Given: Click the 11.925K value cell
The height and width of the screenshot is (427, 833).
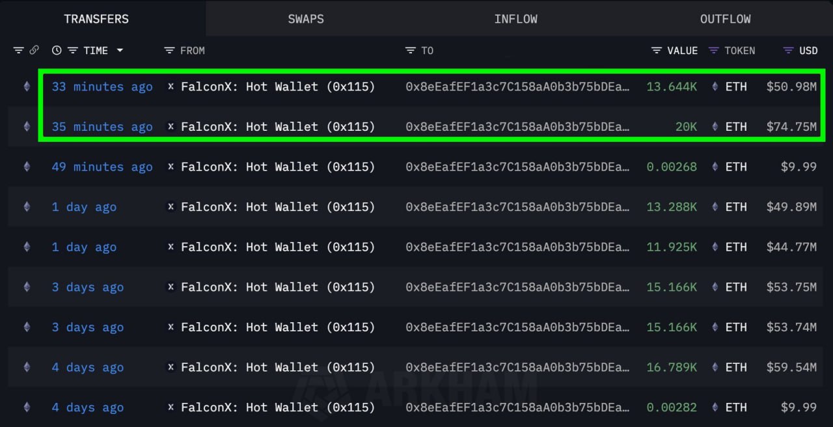Looking at the screenshot, I should point(672,247).
